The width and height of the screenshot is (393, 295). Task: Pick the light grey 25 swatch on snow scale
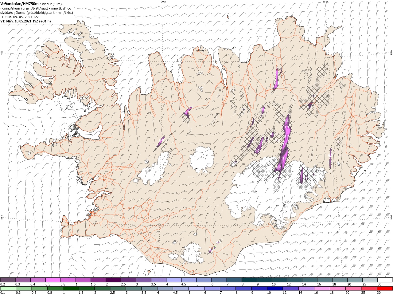(370, 280)
